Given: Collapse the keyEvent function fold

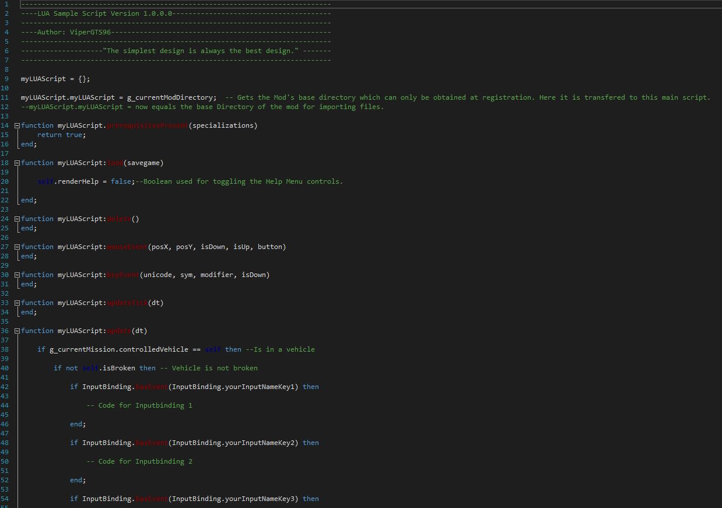Looking at the screenshot, I should pyautogui.click(x=17, y=275).
